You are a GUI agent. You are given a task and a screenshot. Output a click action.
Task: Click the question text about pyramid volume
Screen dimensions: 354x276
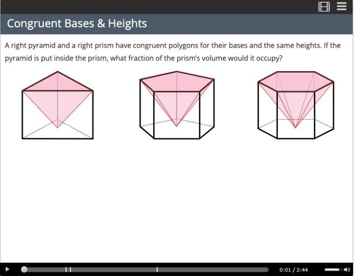coord(173,52)
